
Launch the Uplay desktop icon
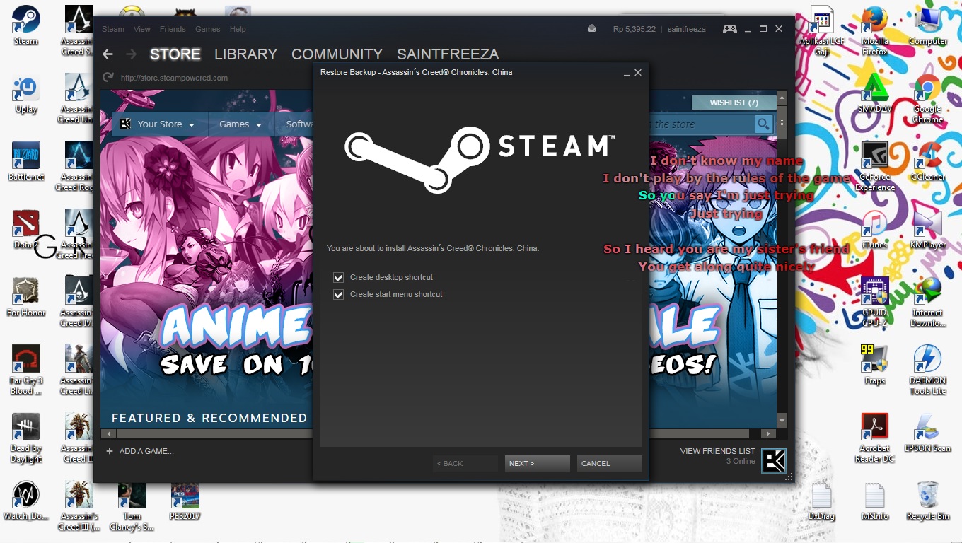[x=26, y=93]
